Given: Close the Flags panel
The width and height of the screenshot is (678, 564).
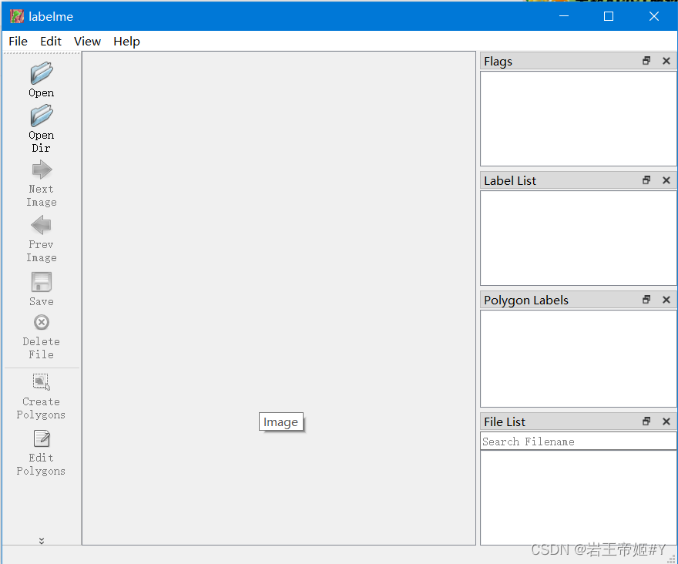Looking at the screenshot, I should click(666, 61).
